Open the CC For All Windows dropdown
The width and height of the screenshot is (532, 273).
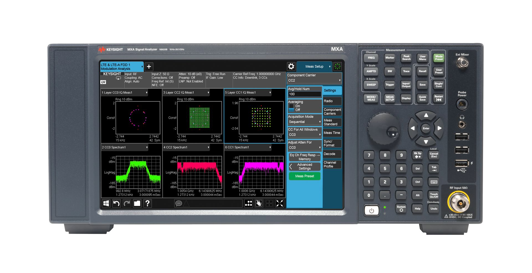(304, 134)
